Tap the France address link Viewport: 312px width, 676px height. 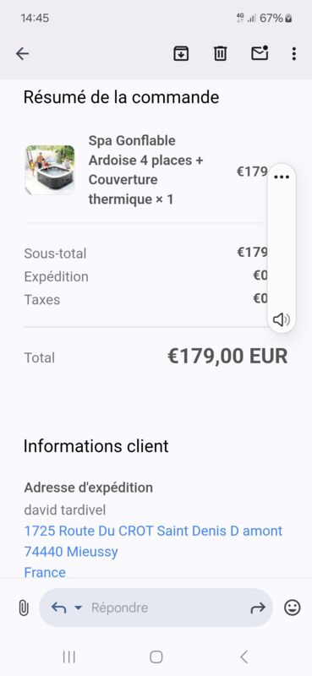click(x=45, y=572)
